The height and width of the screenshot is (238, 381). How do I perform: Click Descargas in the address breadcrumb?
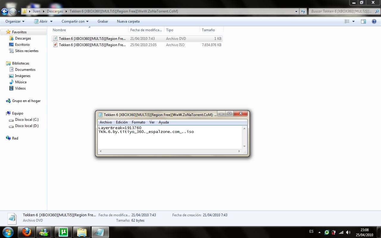[x=55, y=11]
